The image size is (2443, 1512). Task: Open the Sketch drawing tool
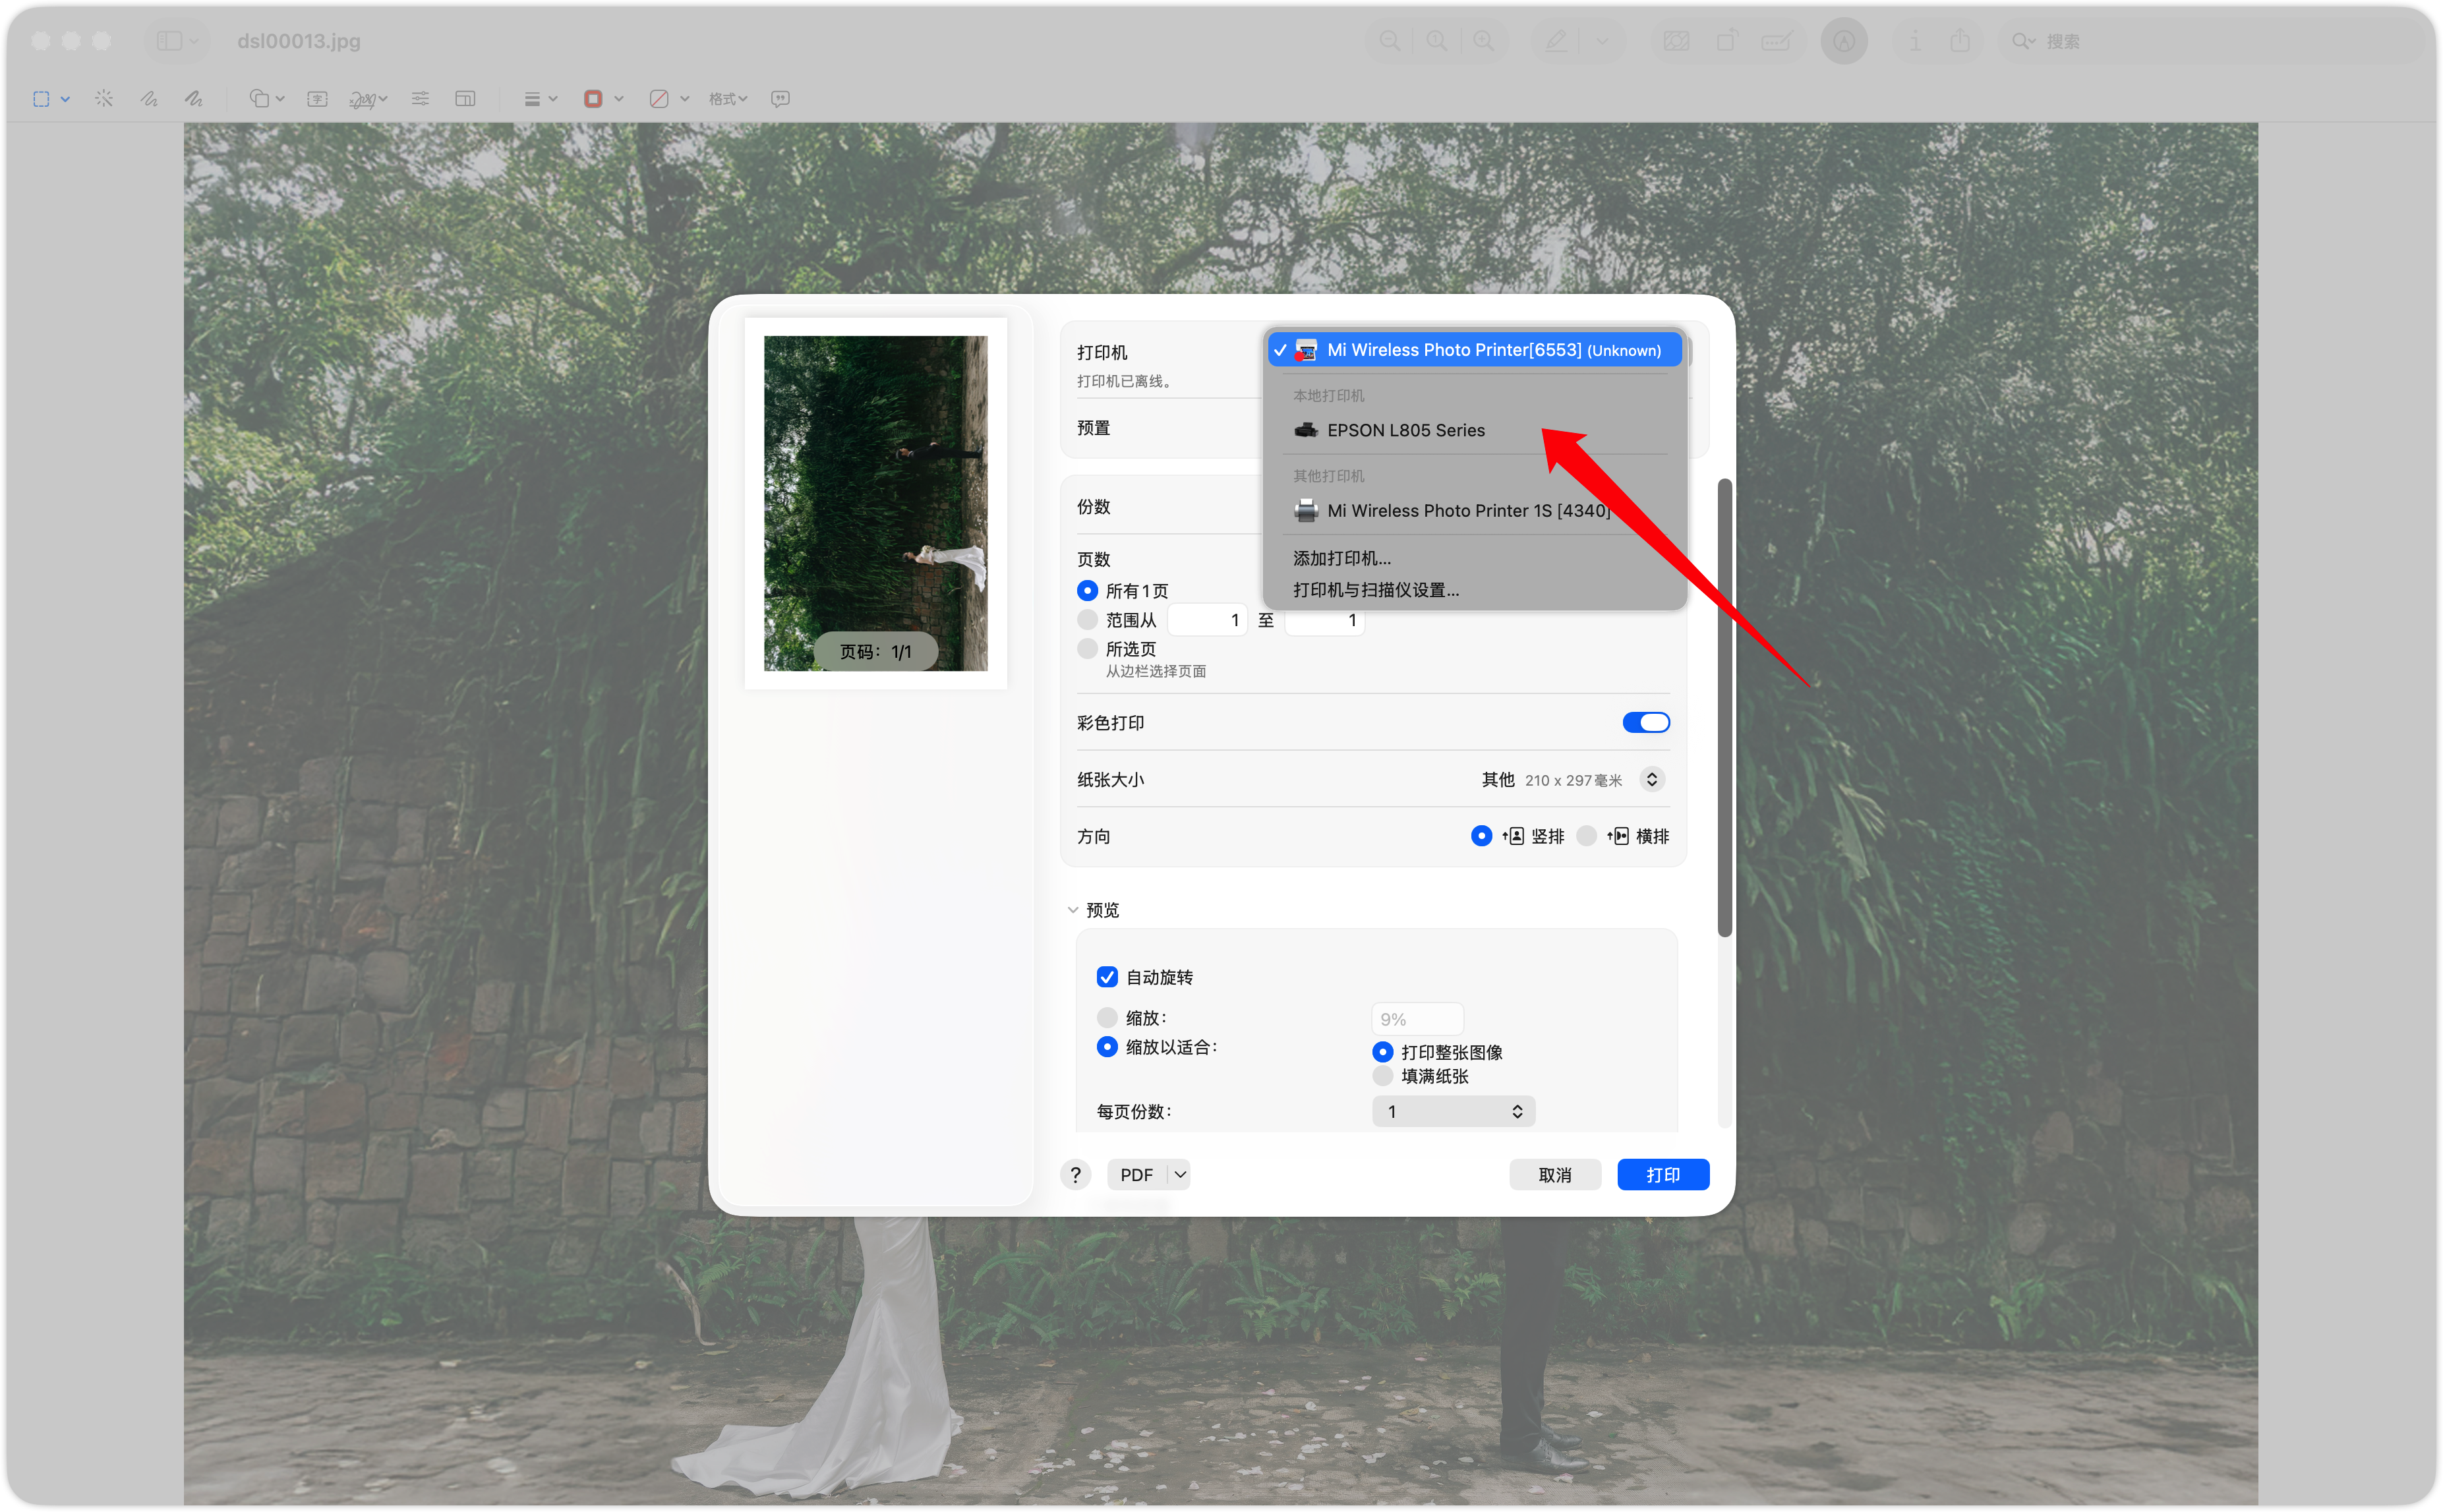(149, 98)
